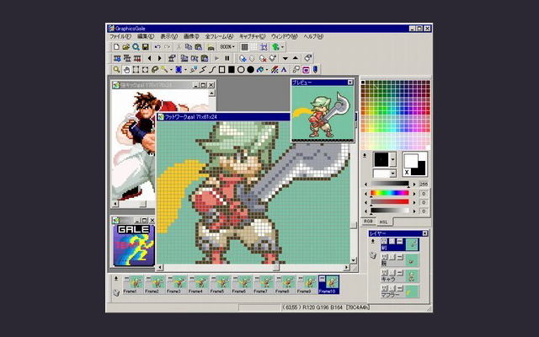Viewport: 539px width, 337px height.
Task: Select the Flood fill bucket tool
Action: 260,70
